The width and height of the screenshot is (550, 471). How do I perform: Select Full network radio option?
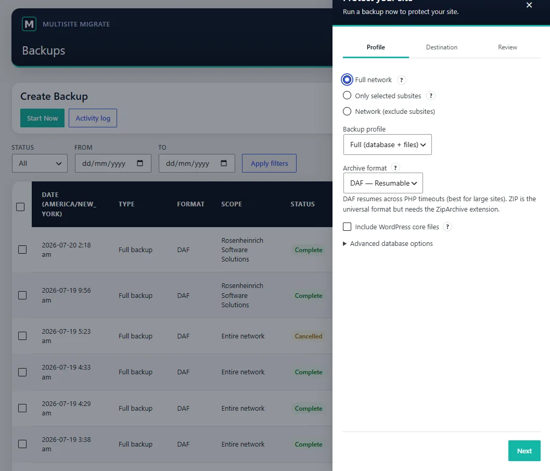click(x=347, y=80)
